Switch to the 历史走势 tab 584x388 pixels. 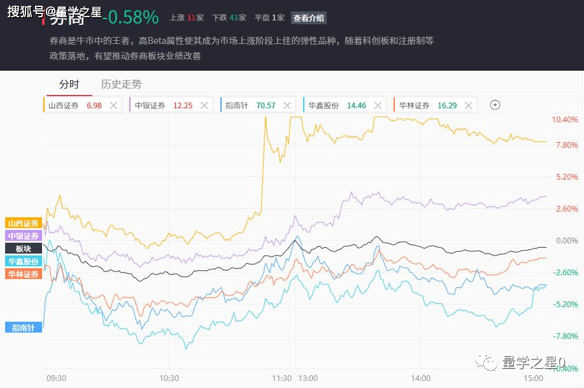pos(121,84)
